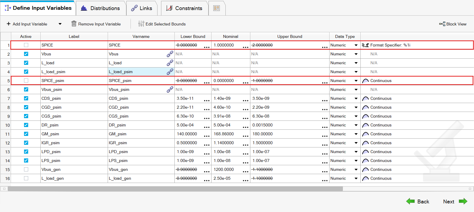Click link icon in L_load_psim varname cell
The width and height of the screenshot is (474, 212).
coord(170,72)
